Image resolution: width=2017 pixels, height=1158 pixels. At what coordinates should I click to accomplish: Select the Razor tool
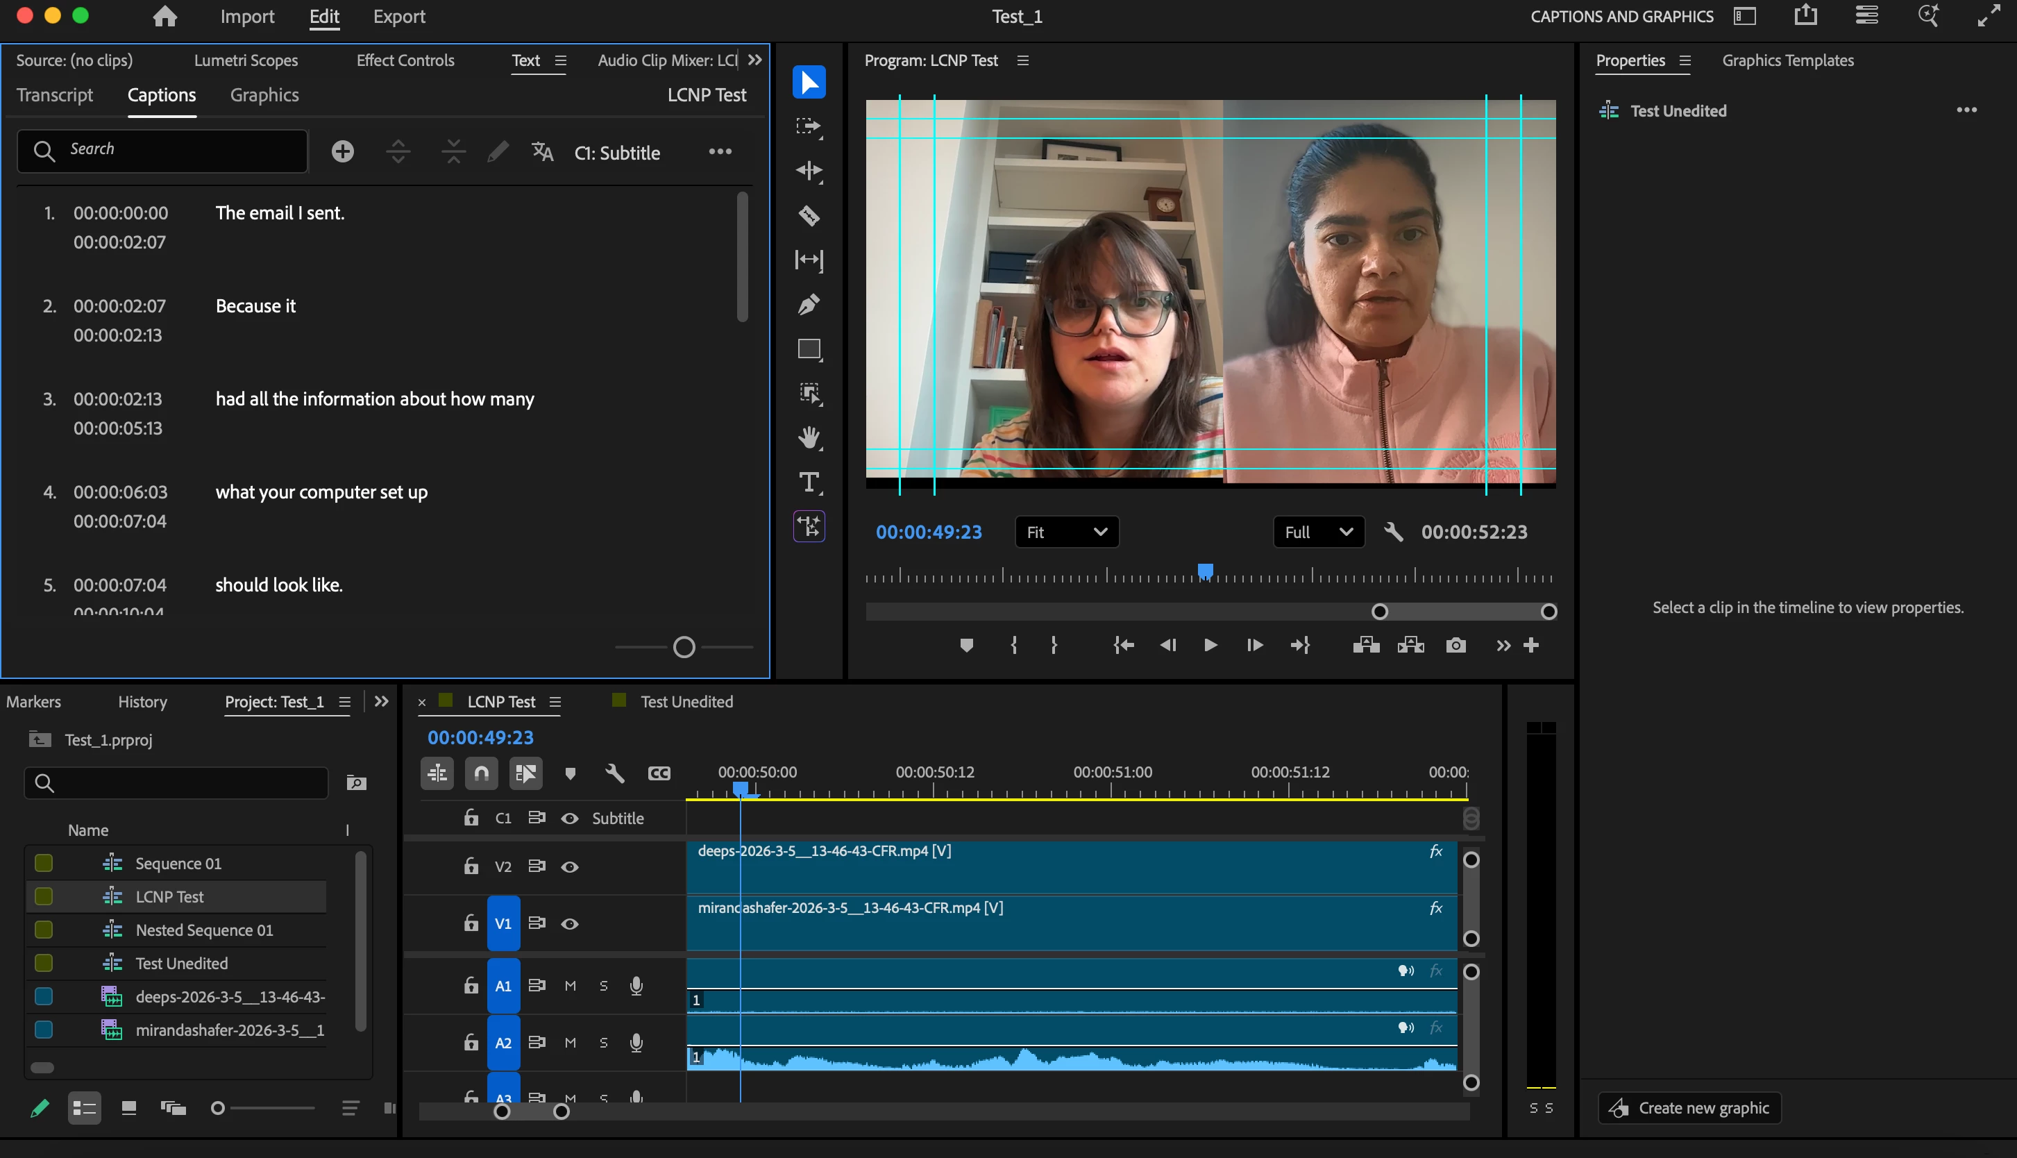[809, 215]
